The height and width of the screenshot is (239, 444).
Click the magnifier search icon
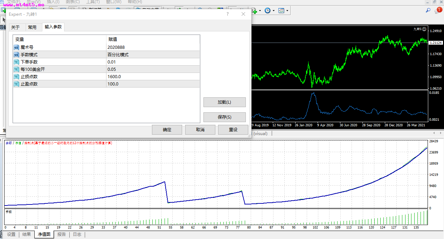point(428,10)
